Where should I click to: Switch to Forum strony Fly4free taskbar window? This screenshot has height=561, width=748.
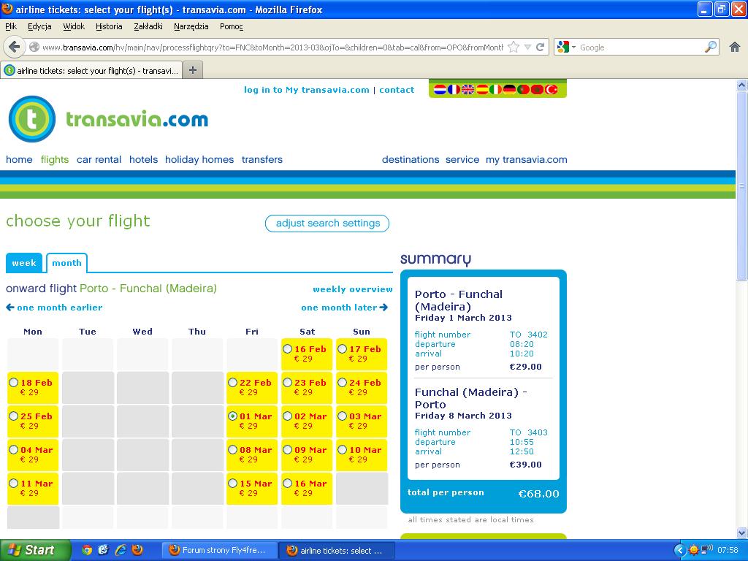click(x=219, y=550)
